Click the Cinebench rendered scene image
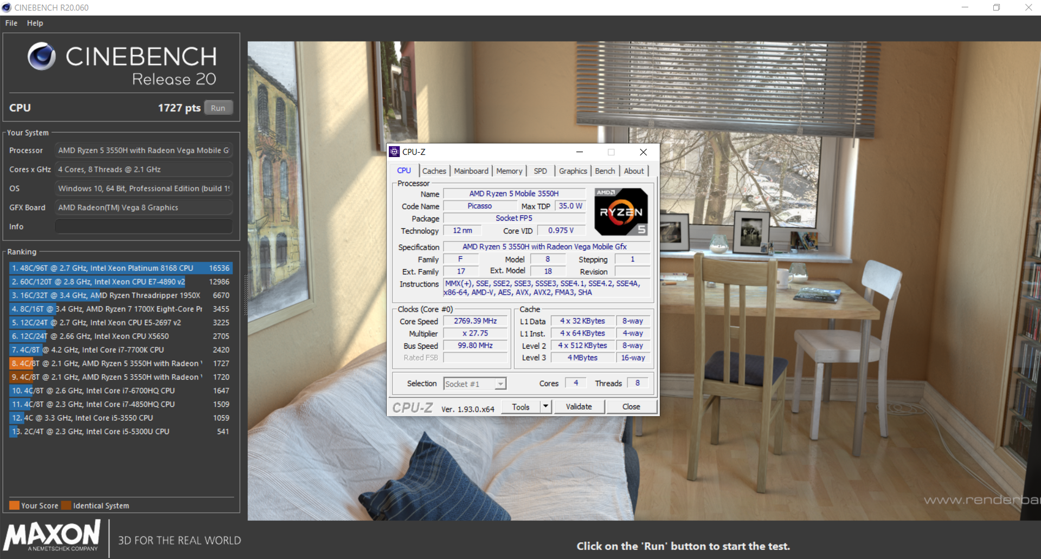1041x559 pixels. [644, 281]
